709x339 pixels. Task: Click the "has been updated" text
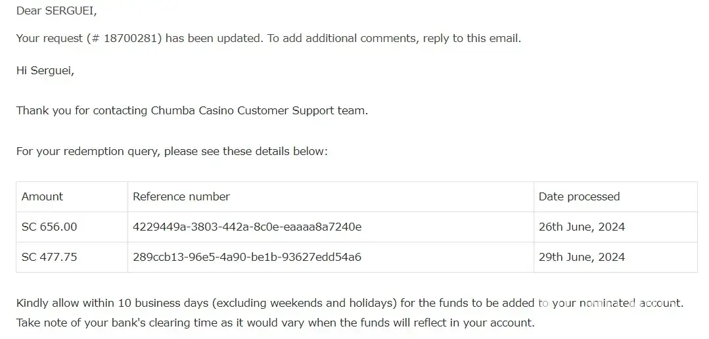(x=214, y=38)
